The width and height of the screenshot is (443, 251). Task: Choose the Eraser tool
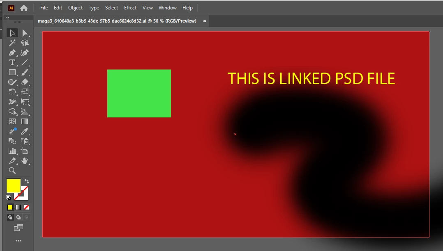pyautogui.click(x=25, y=82)
